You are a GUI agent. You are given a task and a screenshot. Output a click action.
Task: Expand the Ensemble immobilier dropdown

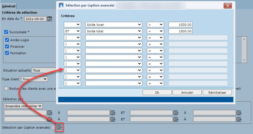click(x=24, y=106)
